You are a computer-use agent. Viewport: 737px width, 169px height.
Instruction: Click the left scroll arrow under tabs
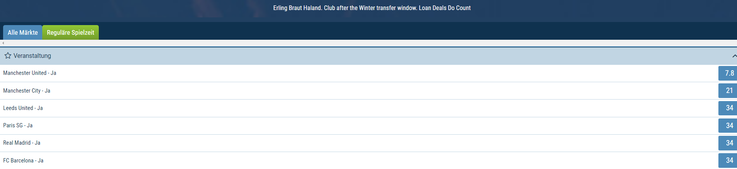[3, 43]
